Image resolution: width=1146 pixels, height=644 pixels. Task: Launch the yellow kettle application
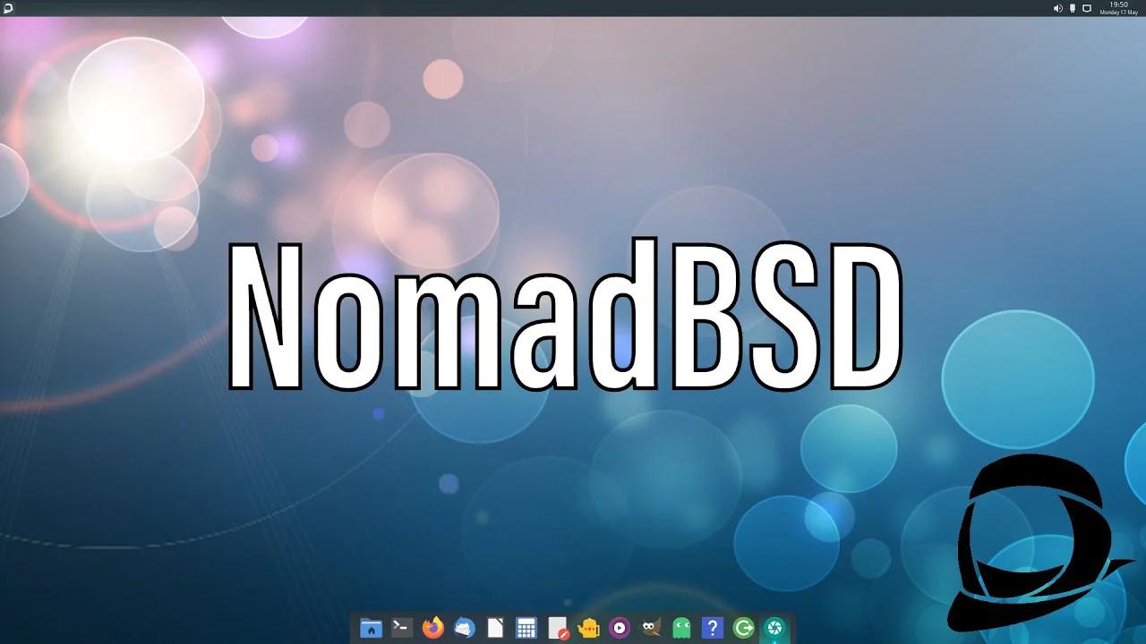click(x=590, y=628)
